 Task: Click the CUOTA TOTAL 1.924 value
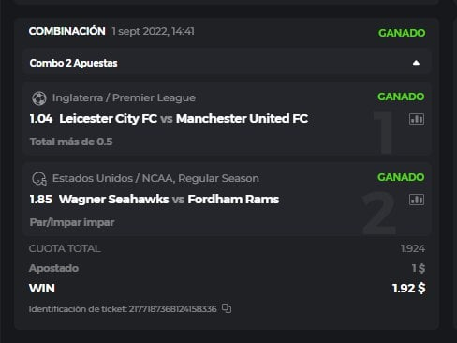(413, 248)
